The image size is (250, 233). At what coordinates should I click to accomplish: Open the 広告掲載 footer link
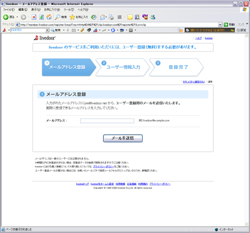[x=132, y=184]
